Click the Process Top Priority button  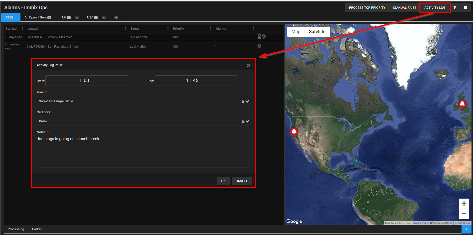367,8
